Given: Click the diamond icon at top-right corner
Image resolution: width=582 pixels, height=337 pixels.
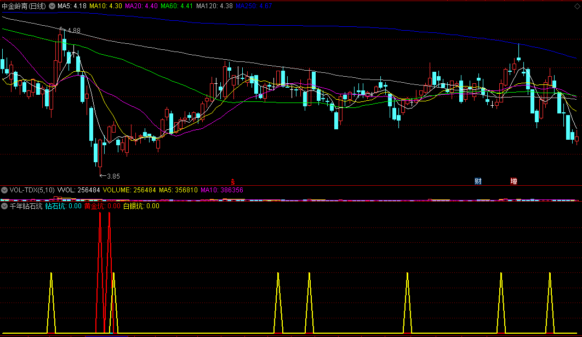Looking at the screenshot, I should (x=577, y=7).
